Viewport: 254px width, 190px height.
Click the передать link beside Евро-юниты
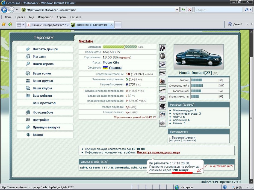pyautogui.click(x=125, y=57)
